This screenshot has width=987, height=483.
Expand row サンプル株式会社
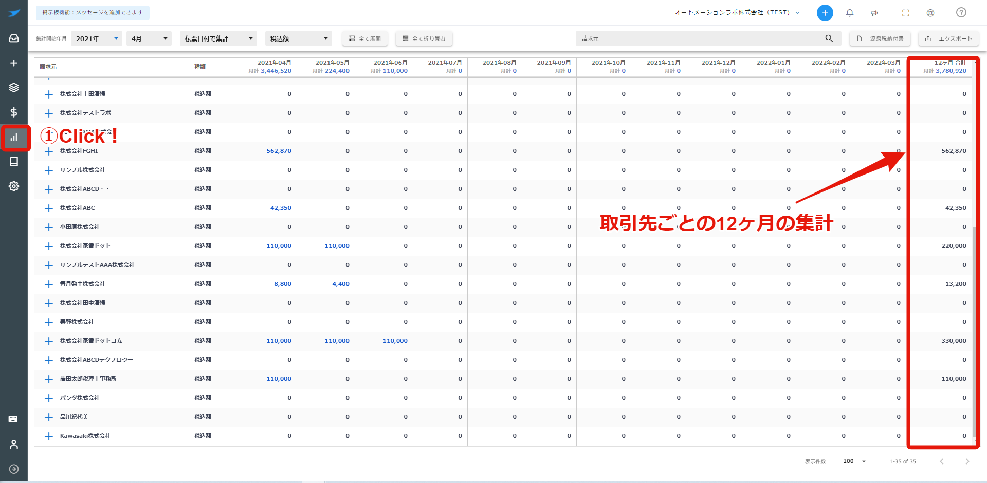(49, 170)
